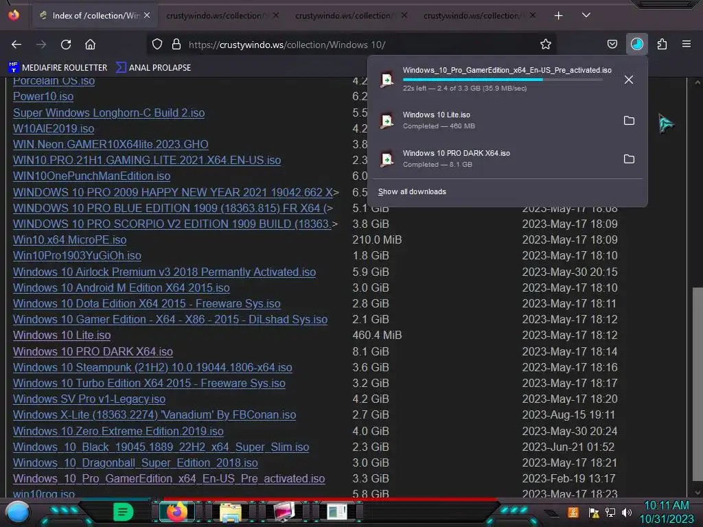Cancel the Pro_GamerEdition download
This screenshot has width=703, height=527.
tap(629, 80)
